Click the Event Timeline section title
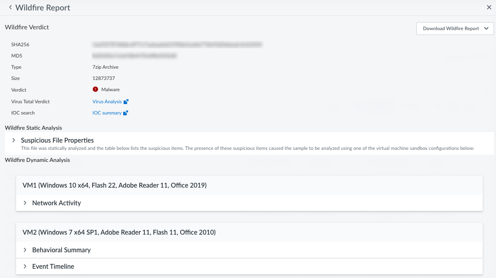The image size is (496, 278). tap(53, 266)
